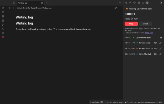This screenshot has height=104, width=164.
Task: Click the Send now link
Action: (149, 33)
